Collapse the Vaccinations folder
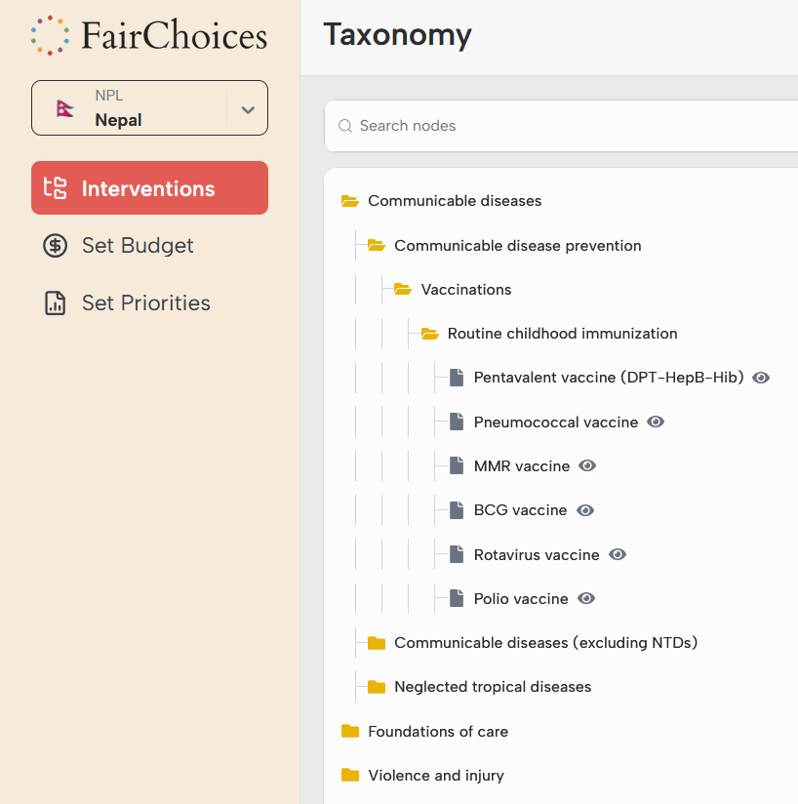The image size is (798, 804). (402, 290)
